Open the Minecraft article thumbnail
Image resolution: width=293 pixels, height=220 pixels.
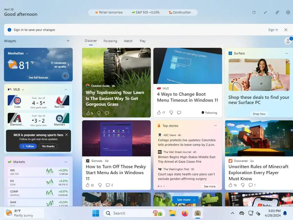[259, 138]
